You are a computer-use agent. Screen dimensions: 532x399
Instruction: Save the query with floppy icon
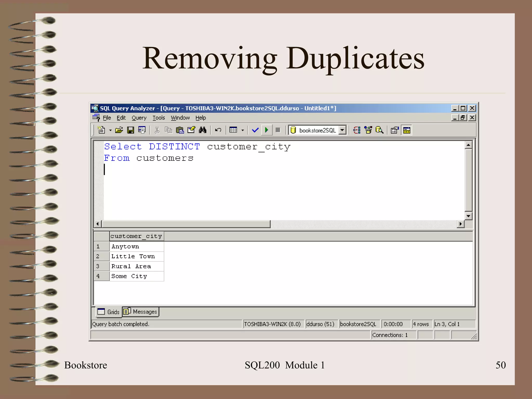point(130,130)
